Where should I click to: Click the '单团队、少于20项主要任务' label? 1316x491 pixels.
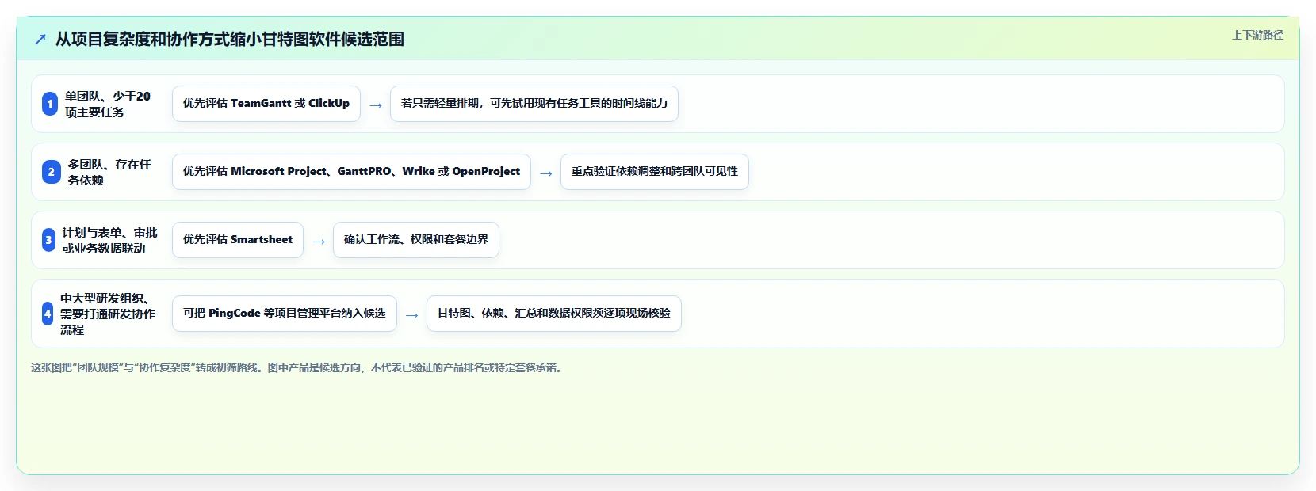(x=108, y=104)
